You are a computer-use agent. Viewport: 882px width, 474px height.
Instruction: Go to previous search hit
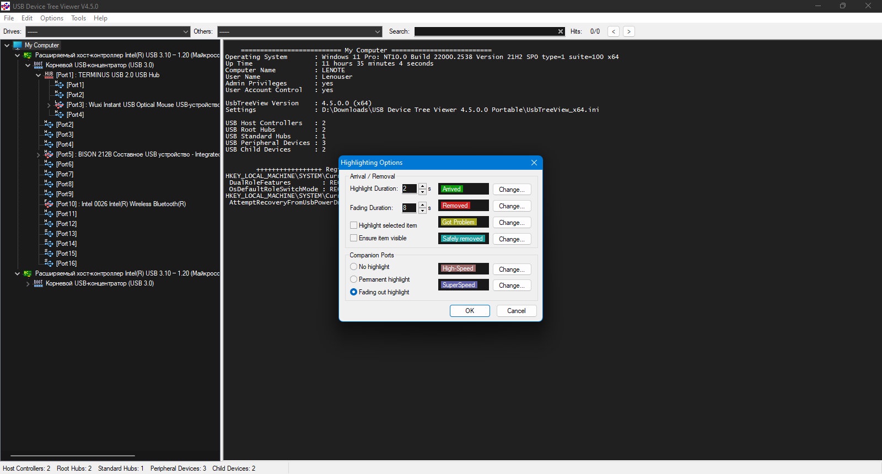pos(614,31)
